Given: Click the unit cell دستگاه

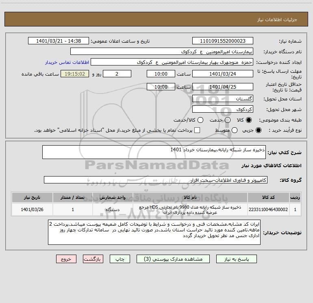Looking at the screenshot, I should coord(113,209).
